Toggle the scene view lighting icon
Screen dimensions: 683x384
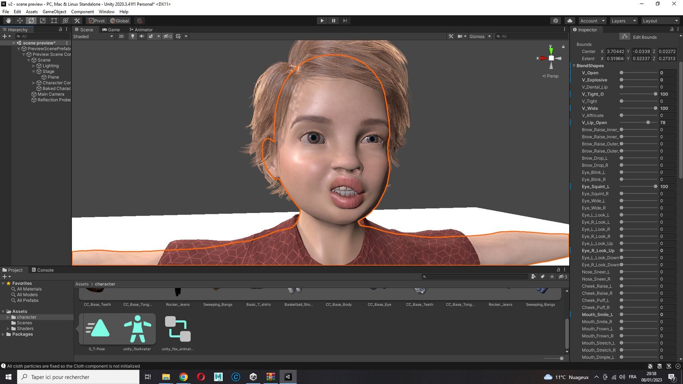pos(132,36)
